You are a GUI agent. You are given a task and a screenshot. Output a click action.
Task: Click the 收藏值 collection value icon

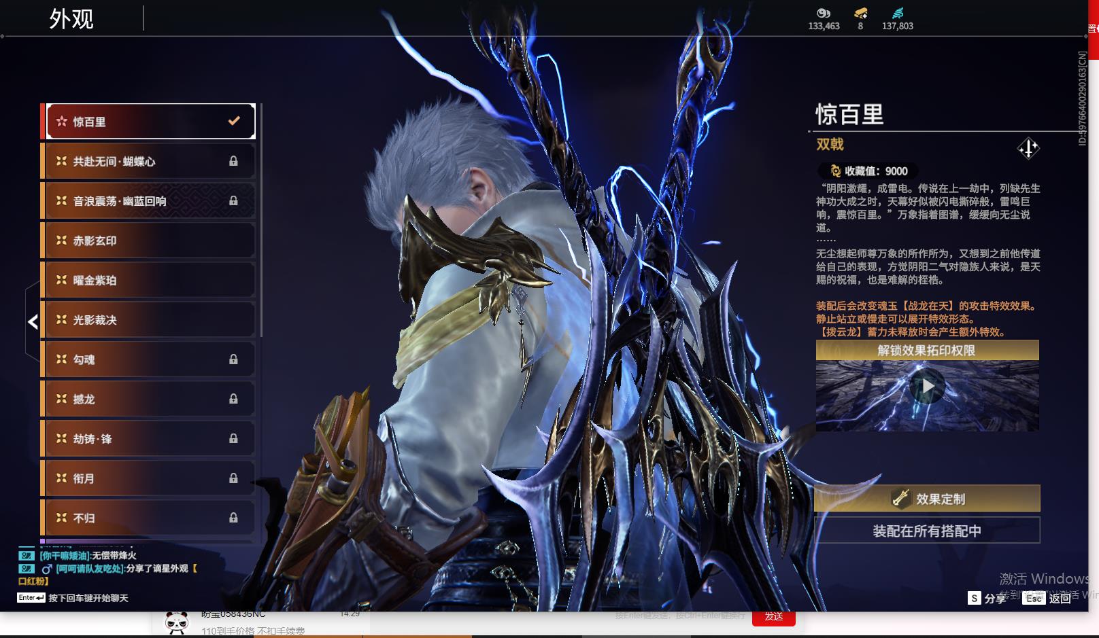pyautogui.click(x=835, y=171)
